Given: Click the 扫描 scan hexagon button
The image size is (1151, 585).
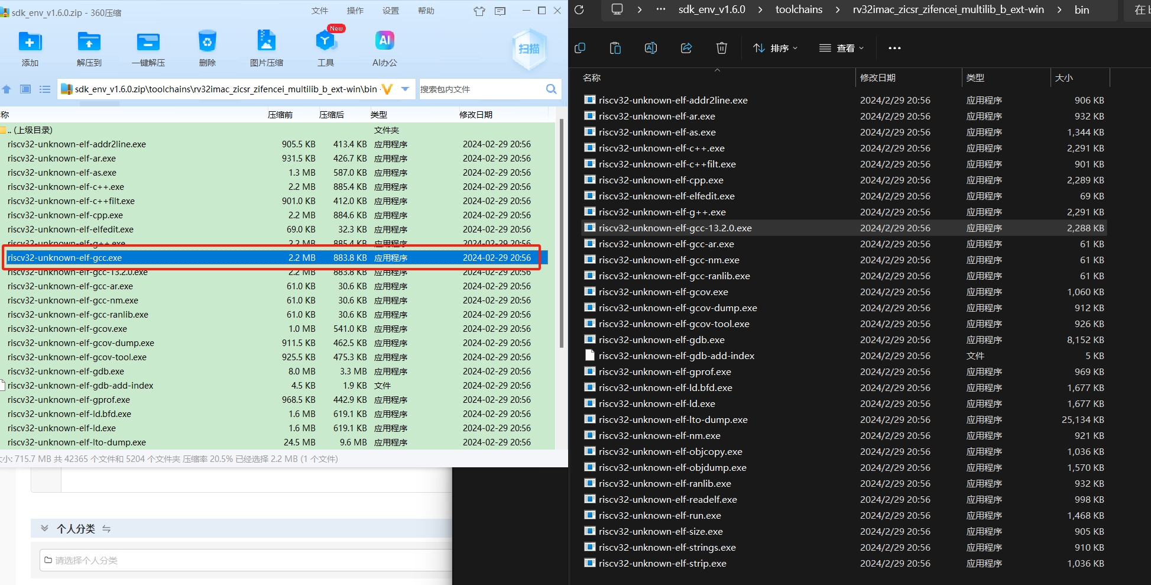Looking at the screenshot, I should click(x=529, y=49).
